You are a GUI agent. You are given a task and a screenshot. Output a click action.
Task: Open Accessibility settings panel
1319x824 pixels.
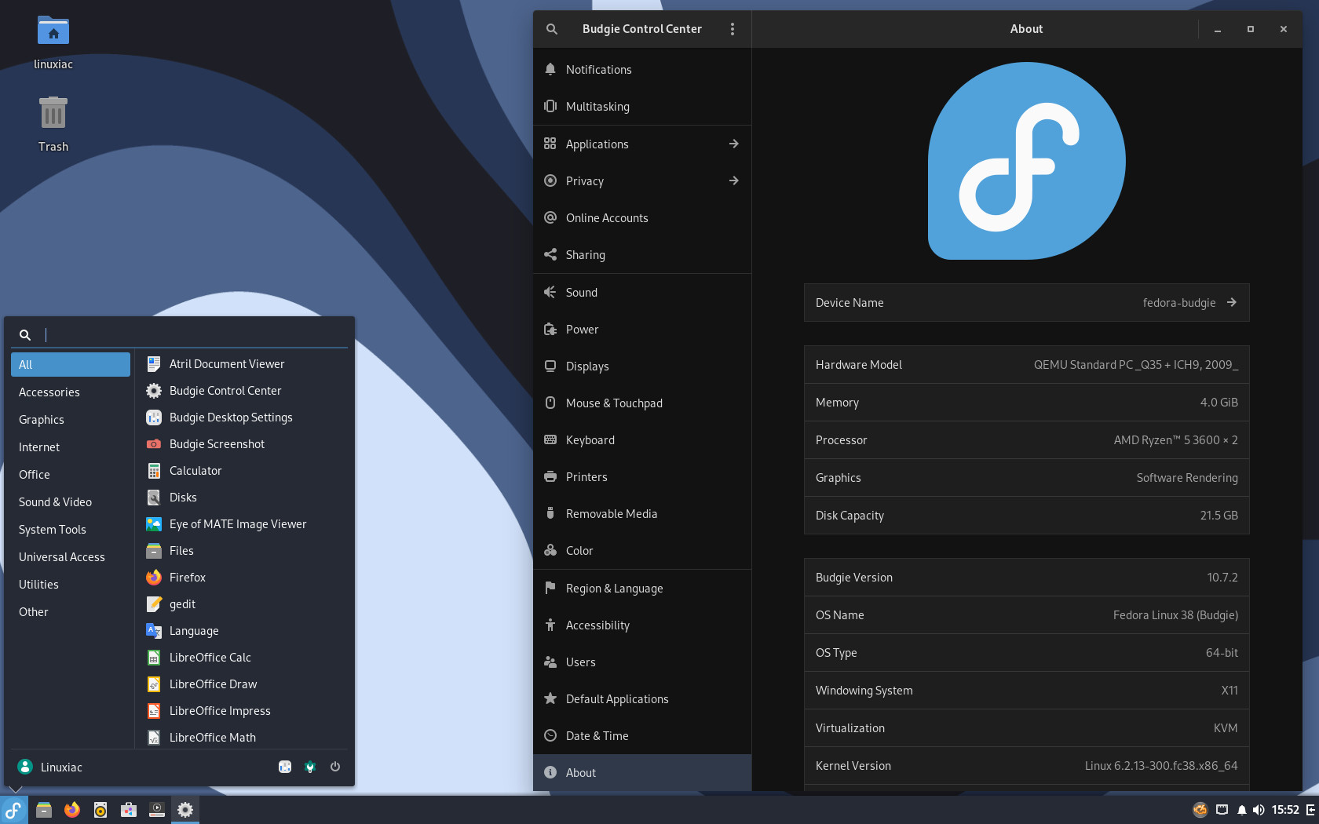click(642, 625)
